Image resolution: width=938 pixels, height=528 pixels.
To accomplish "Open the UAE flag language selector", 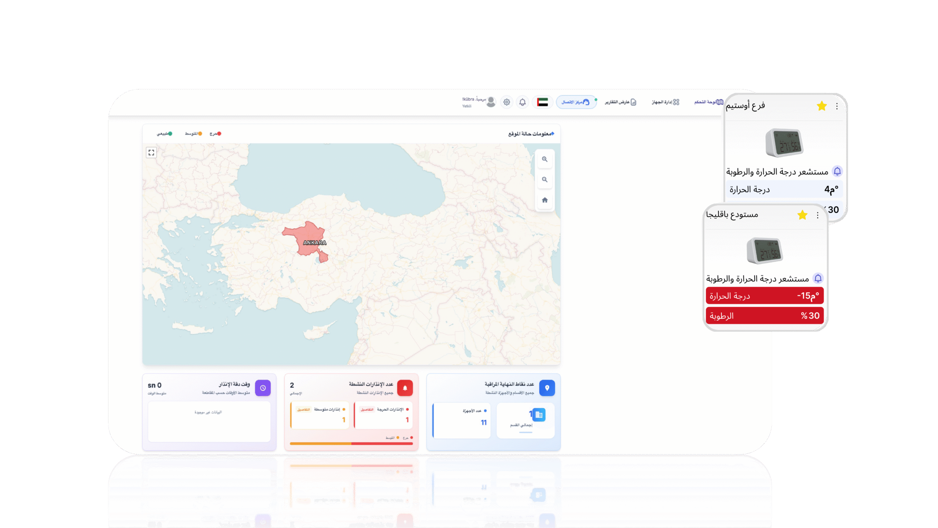I will point(542,102).
